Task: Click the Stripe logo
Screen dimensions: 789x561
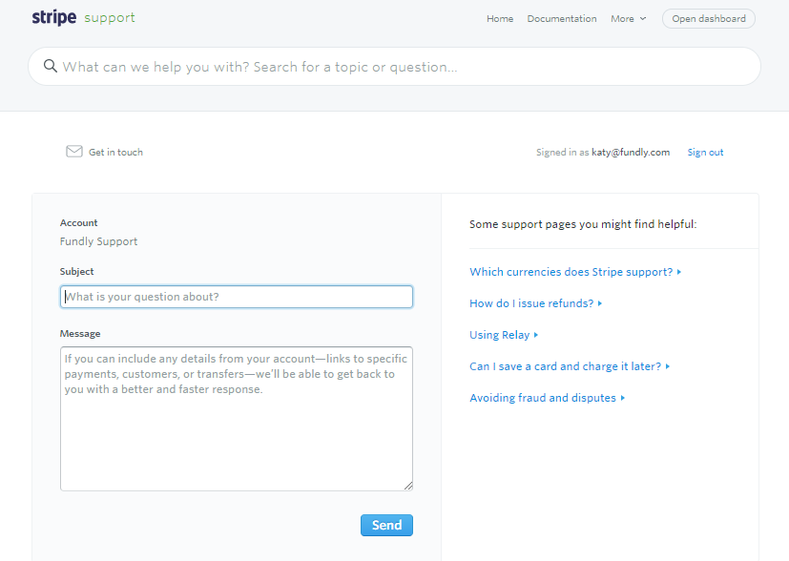Action: tap(53, 17)
